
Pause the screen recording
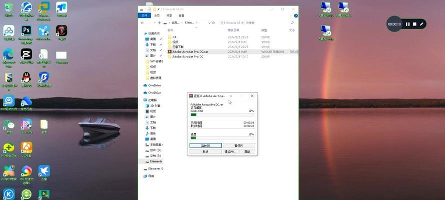407,24
